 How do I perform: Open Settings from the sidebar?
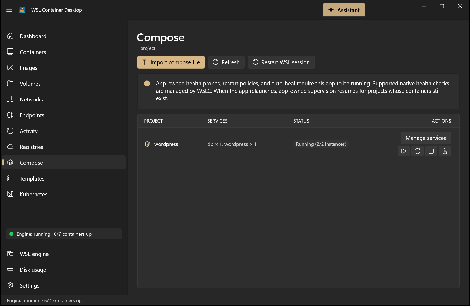point(64,285)
